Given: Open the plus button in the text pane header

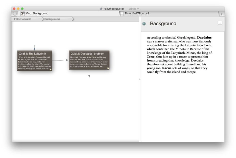Looking at the screenshot, I should click(x=220, y=23).
